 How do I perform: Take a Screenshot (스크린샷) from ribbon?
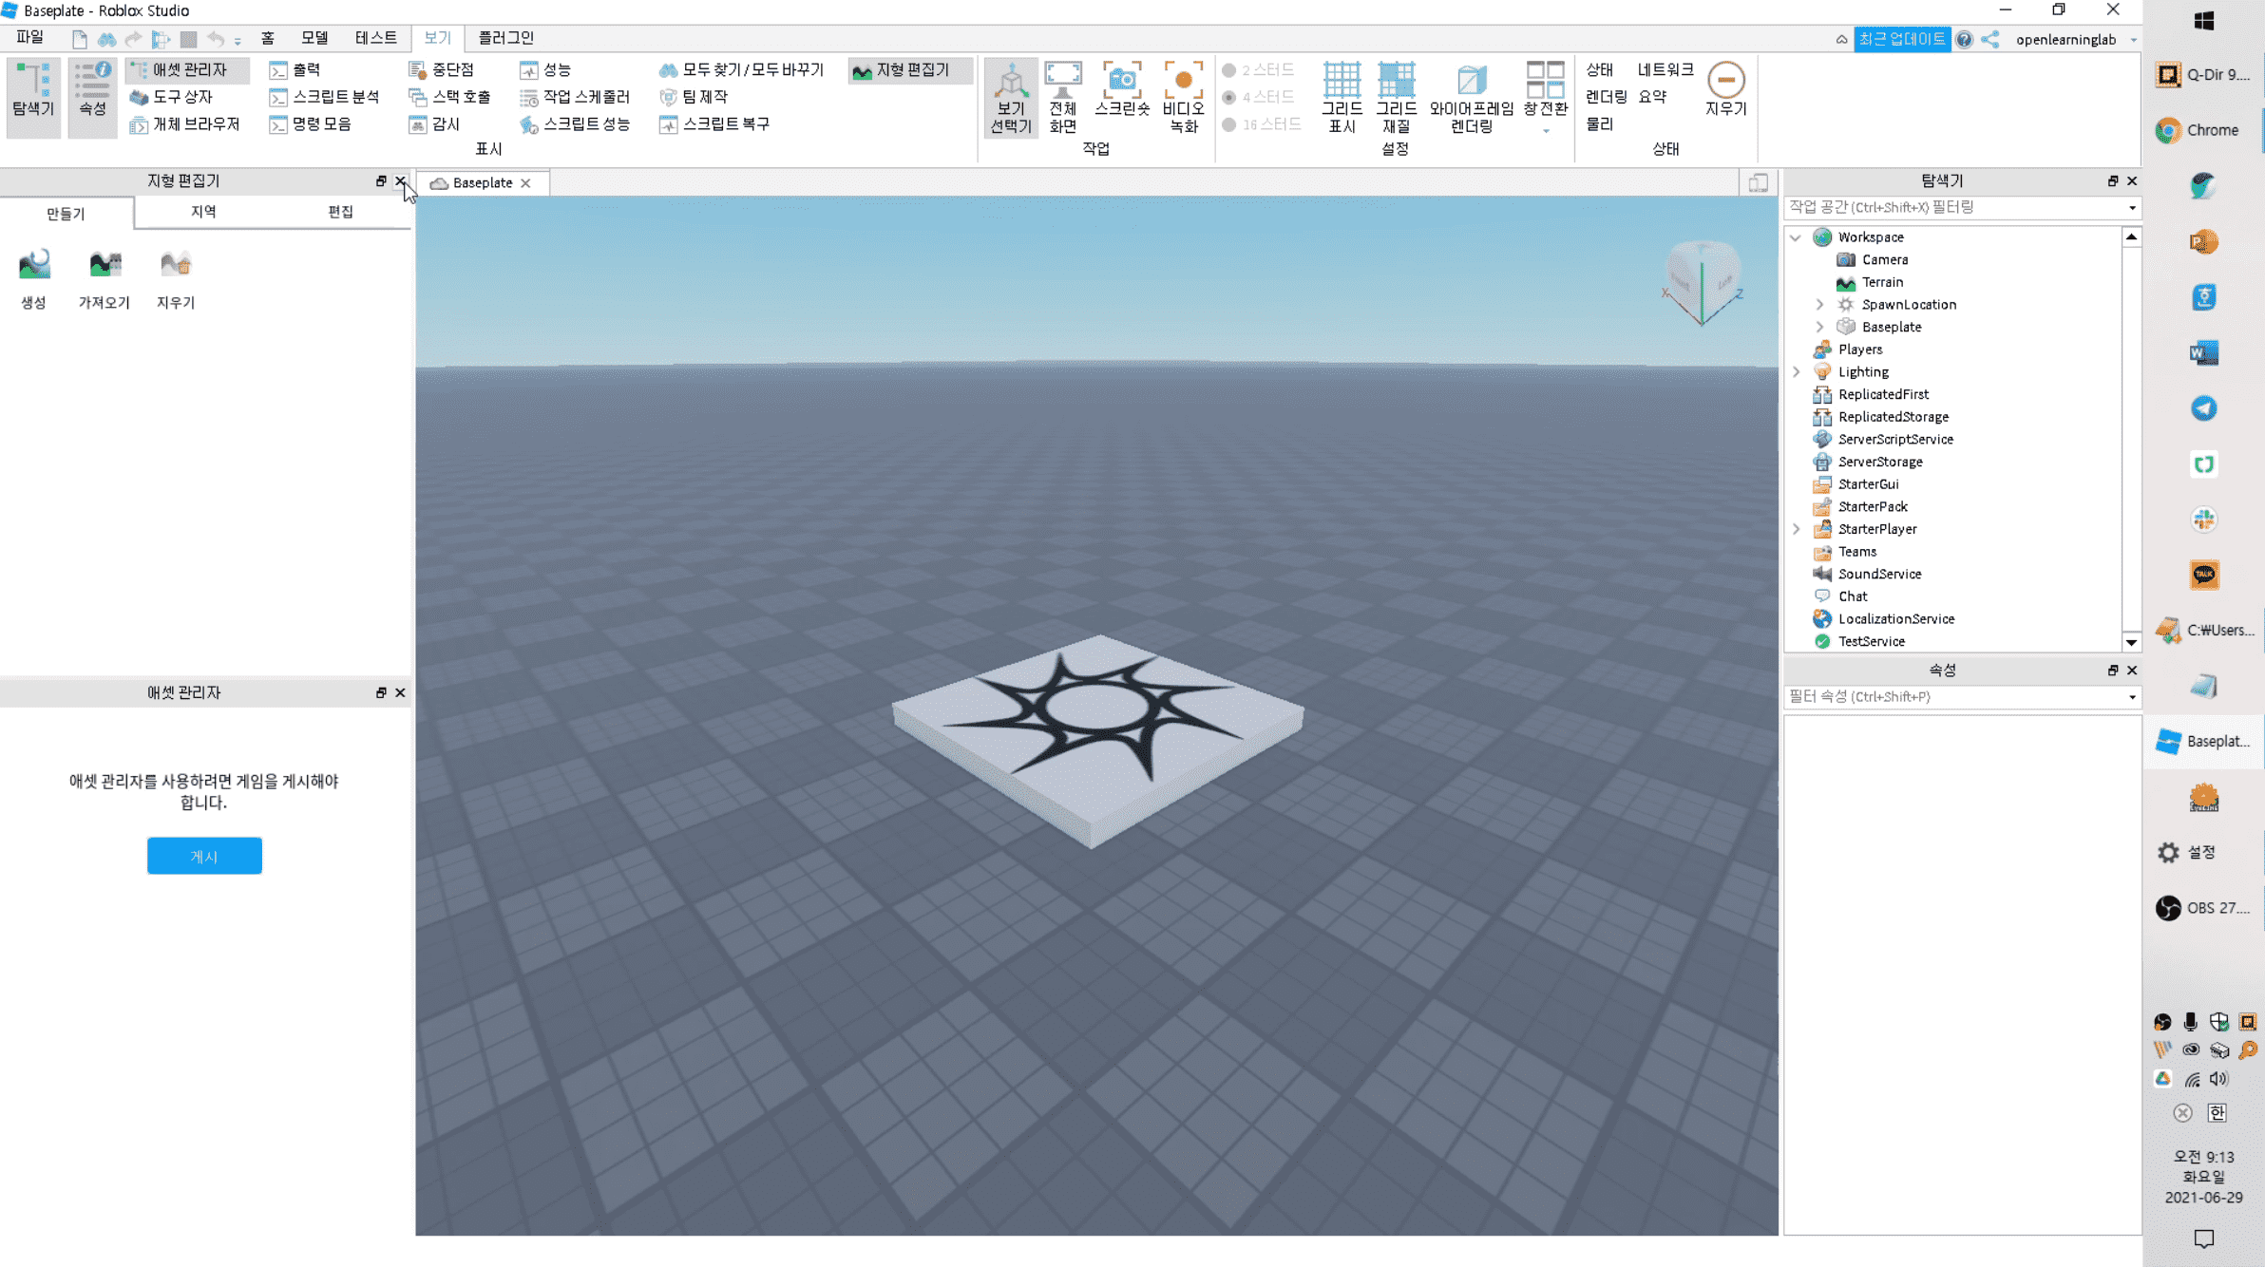click(1122, 90)
